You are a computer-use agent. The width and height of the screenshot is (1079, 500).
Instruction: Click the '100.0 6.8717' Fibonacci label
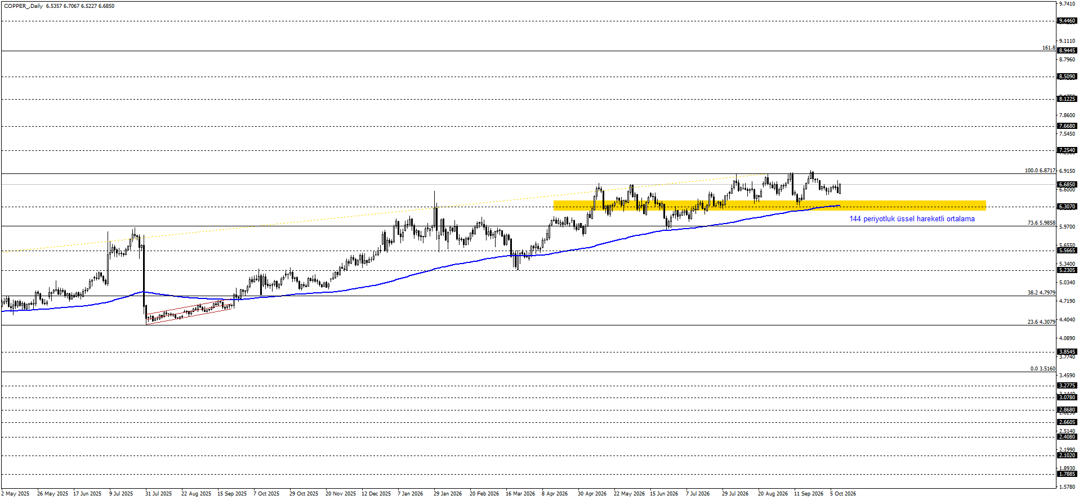click(1040, 171)
